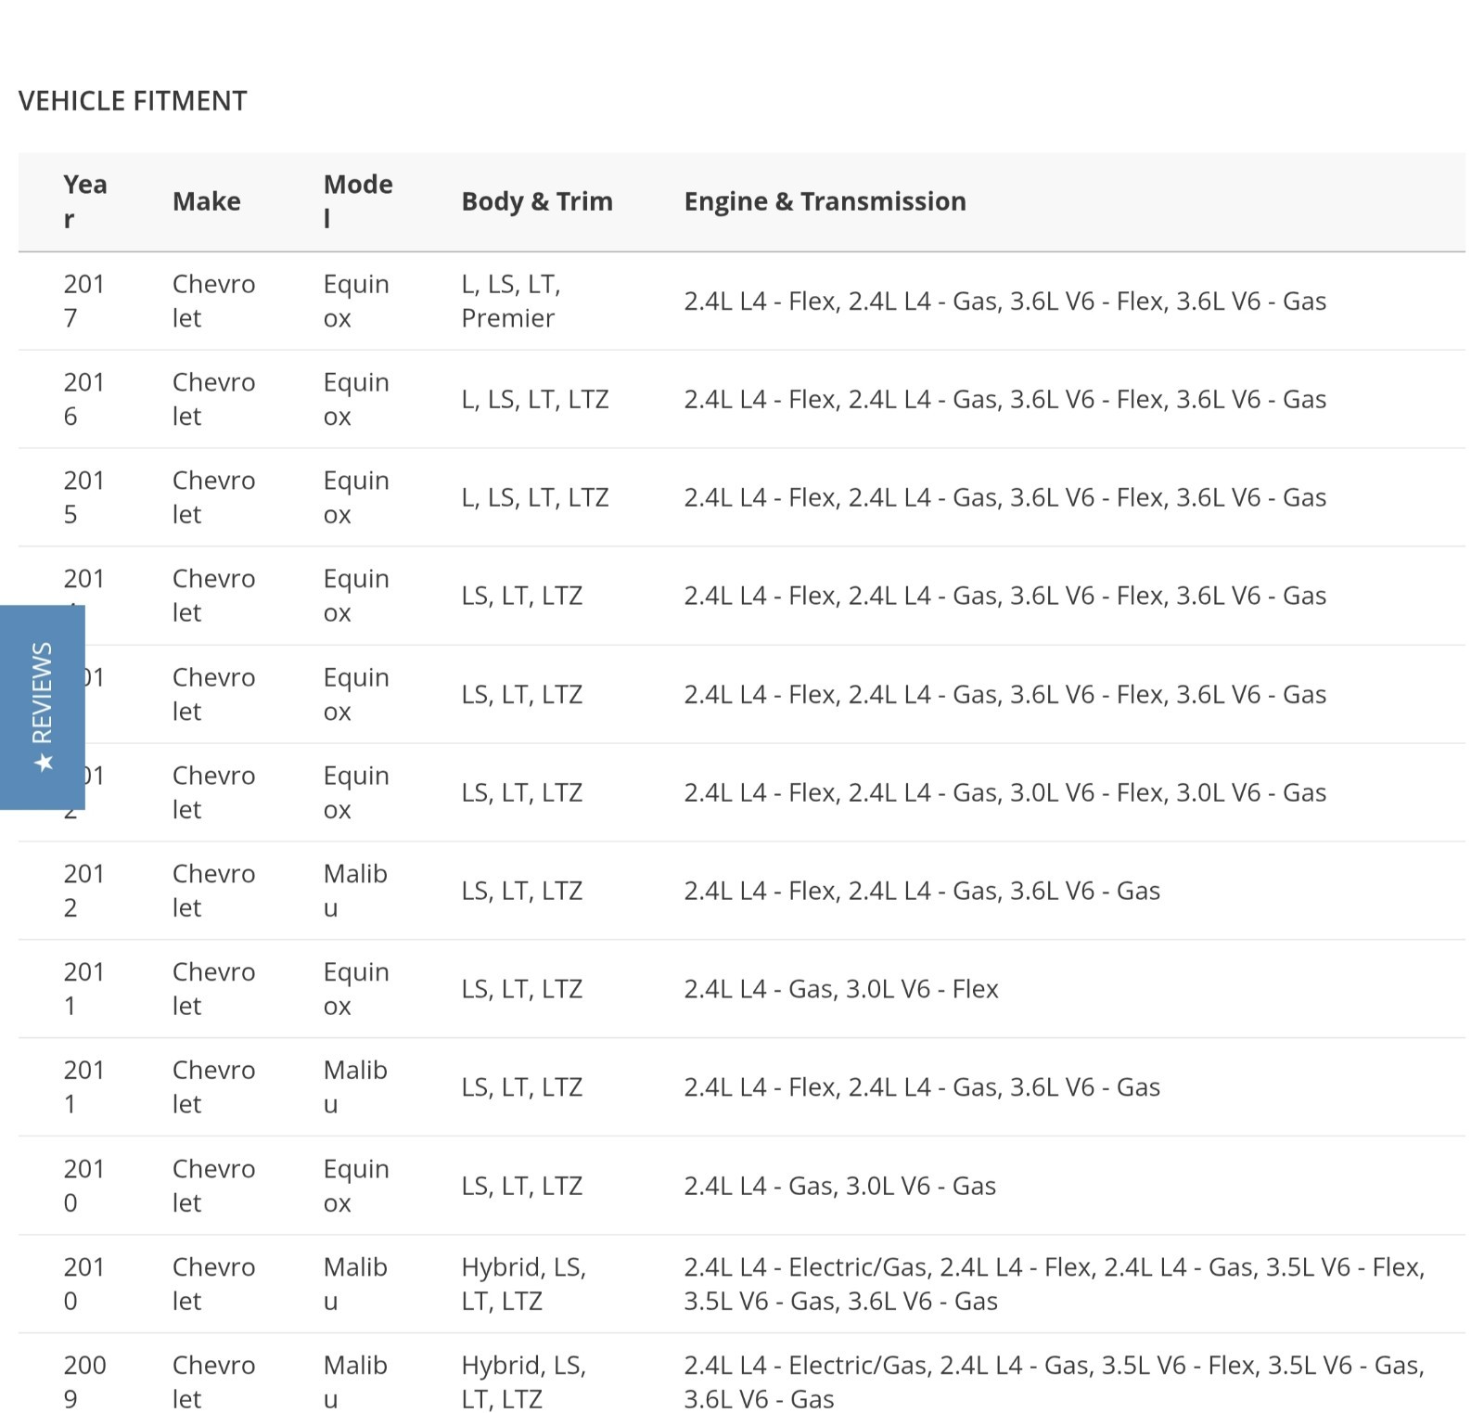Click Equinox model cell in 2015 row
Image resolution: width=1484 pixels, height=1413 pixels.
(x=355, y=497)
